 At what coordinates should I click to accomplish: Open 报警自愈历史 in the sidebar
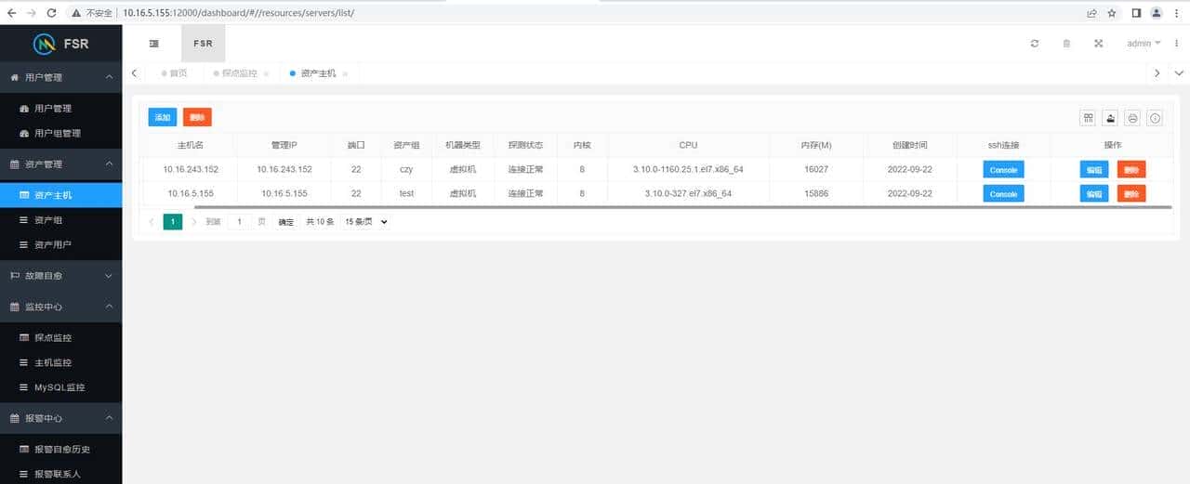tap(60, 450)
